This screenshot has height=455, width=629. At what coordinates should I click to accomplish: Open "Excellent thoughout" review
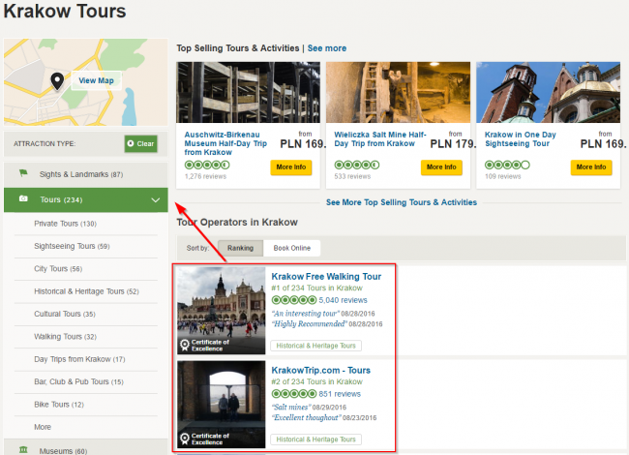[x=306, y=417]
